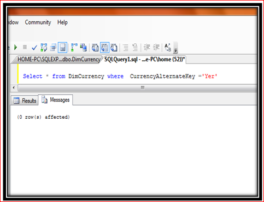Click inside the SQL query text line
Screen dimensions: 264x202
120,76
